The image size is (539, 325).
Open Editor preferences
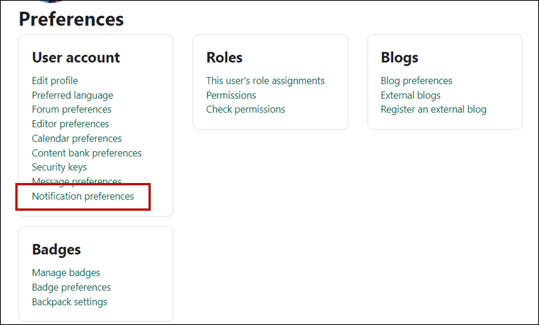pos(70,124)
